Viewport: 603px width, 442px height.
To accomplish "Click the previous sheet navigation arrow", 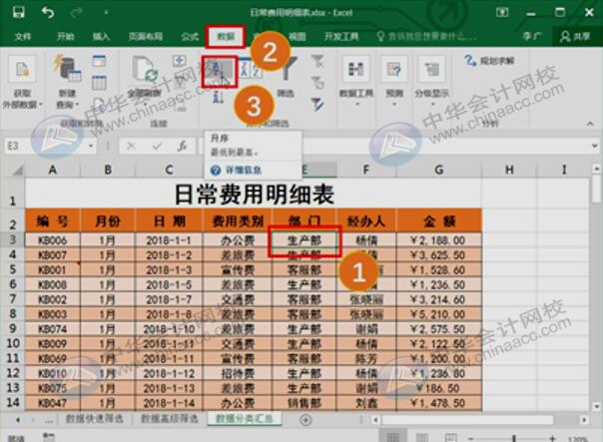I will [18, 420].
